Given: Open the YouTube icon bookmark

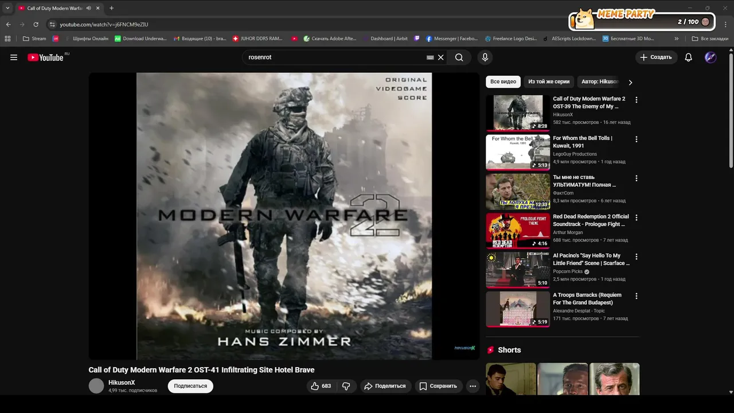Looking at the screenshot, I should click(294, 38).
